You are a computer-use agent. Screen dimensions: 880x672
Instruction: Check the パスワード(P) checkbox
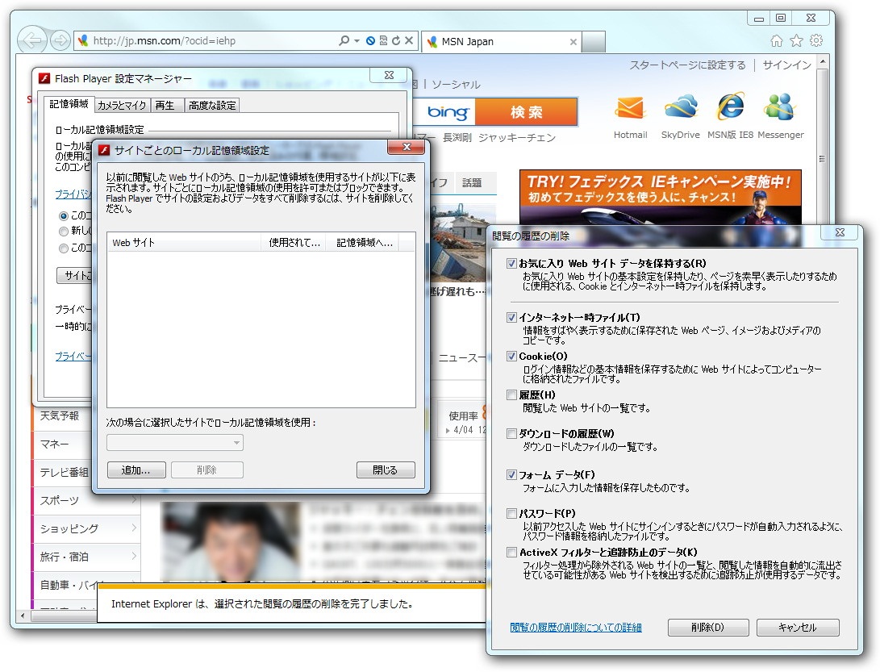pyautogui.click(x=511, y=513)
